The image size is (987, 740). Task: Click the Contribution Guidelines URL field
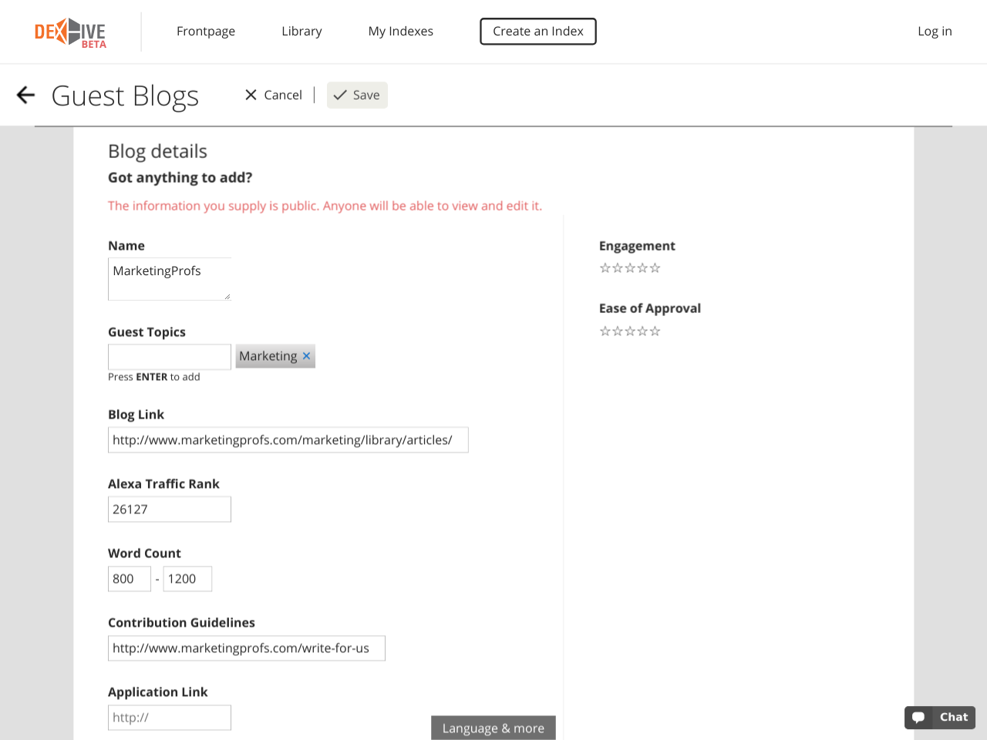coord(247,648)
